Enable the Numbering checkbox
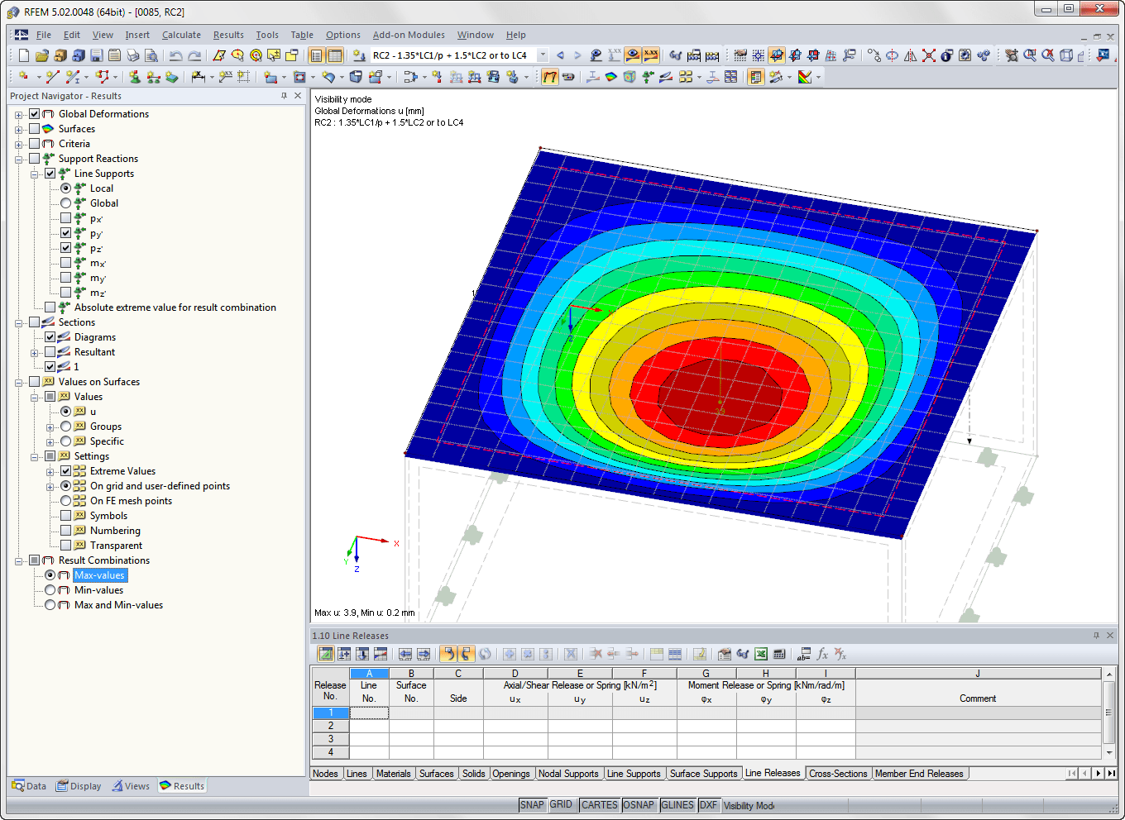 [x=66, y=531]
